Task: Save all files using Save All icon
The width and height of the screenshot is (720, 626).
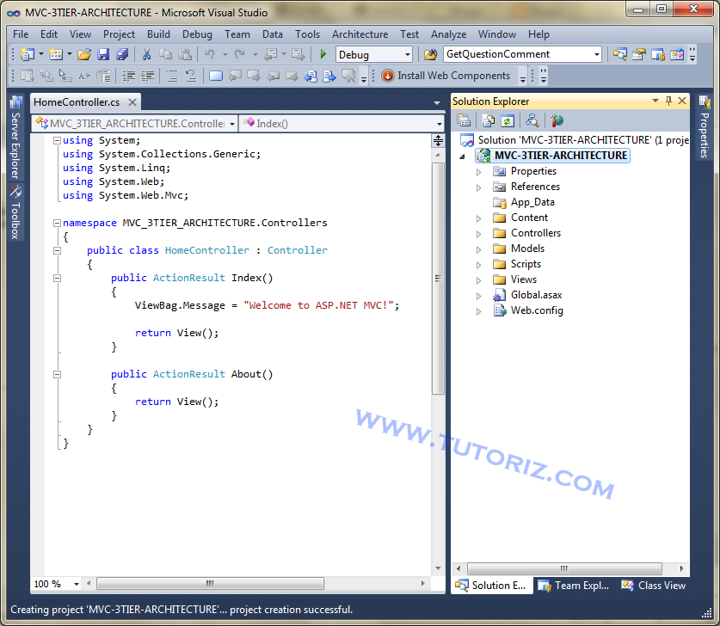Action: (124, 54)
